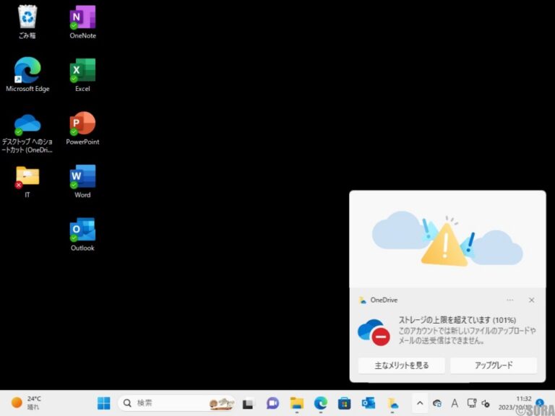555x416 pixels.
Task: Open Microsoft Edge from the taskbar
Action: [x=321, y=403]
